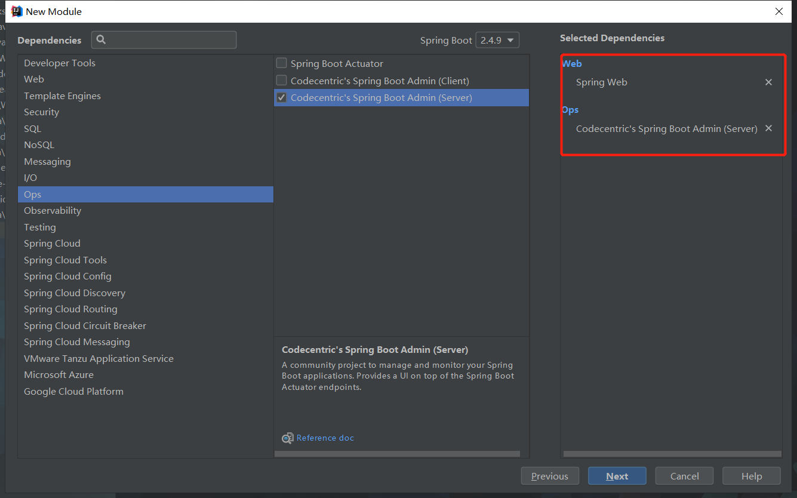Click the search magnifier icon
797x498 pixels.
coord(101,40)
